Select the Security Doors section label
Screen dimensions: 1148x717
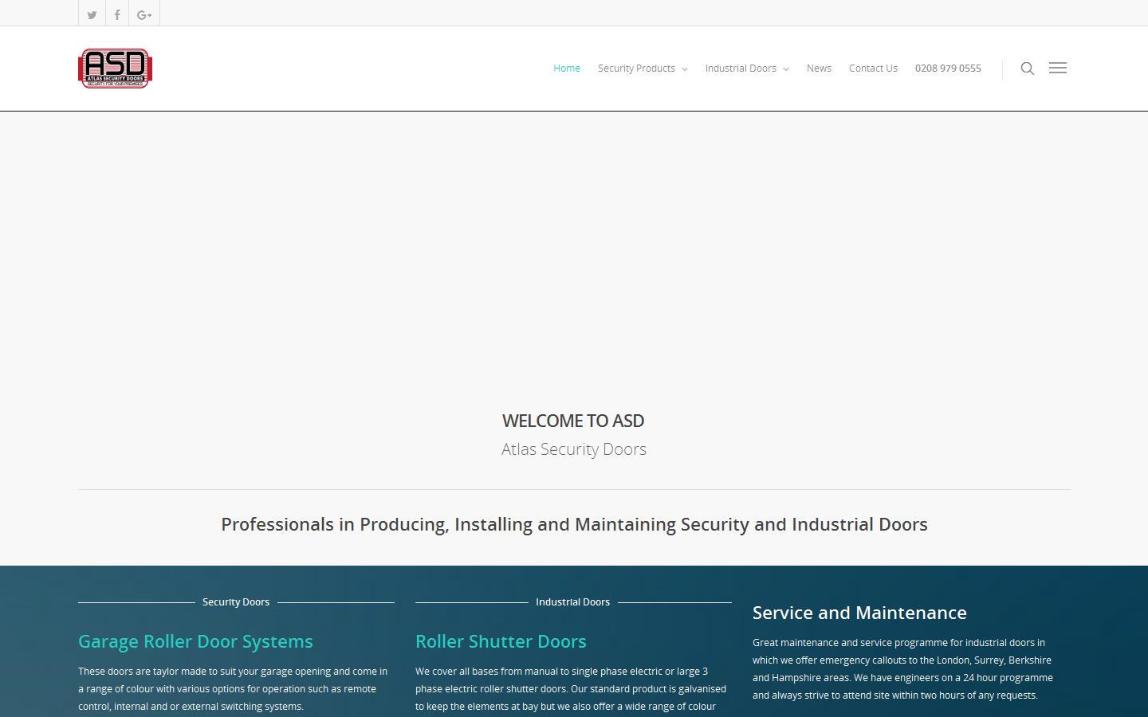[x=236, y=601]
